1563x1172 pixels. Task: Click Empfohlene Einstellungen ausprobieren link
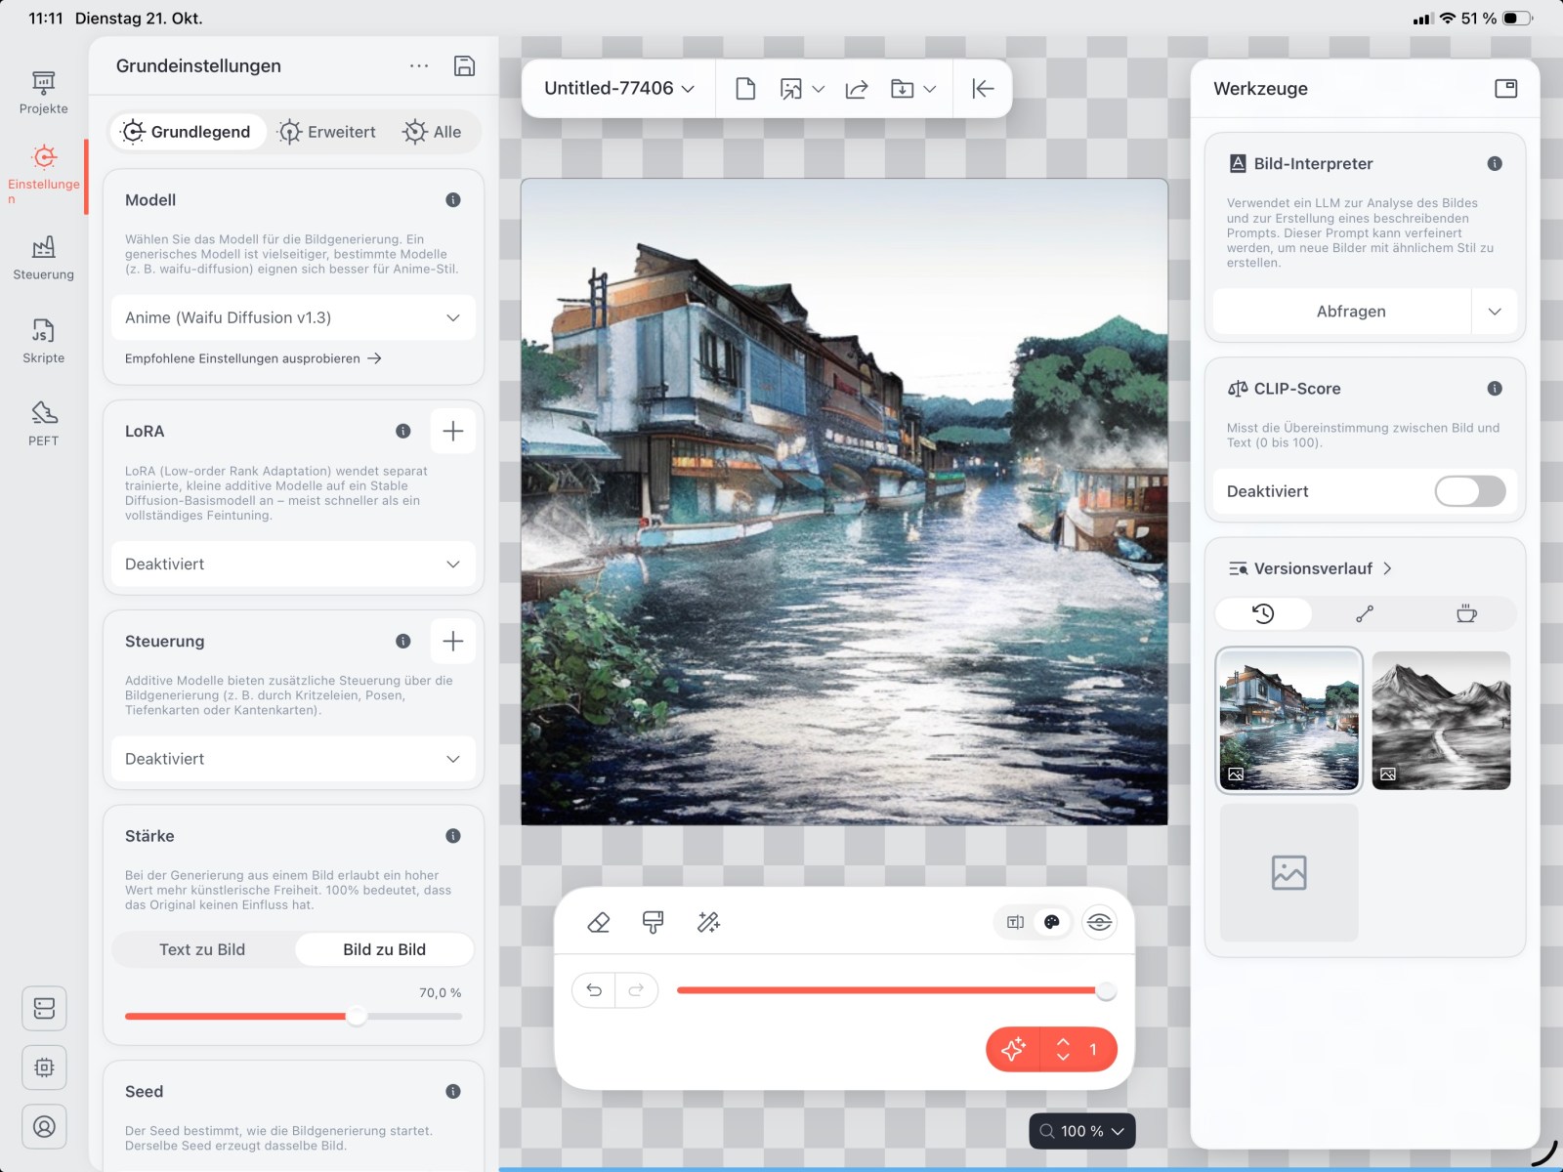(253, 358)
